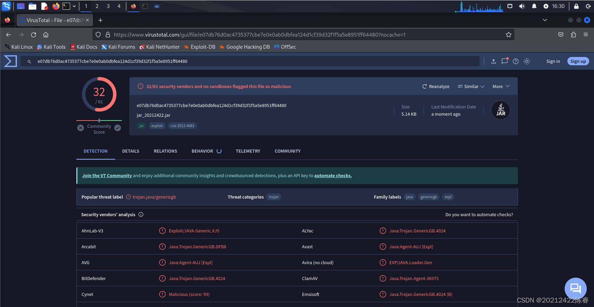Click the volume speaker icon
Image resolution: width=594 pixels, height=307 pixels.
coord(522,6)
